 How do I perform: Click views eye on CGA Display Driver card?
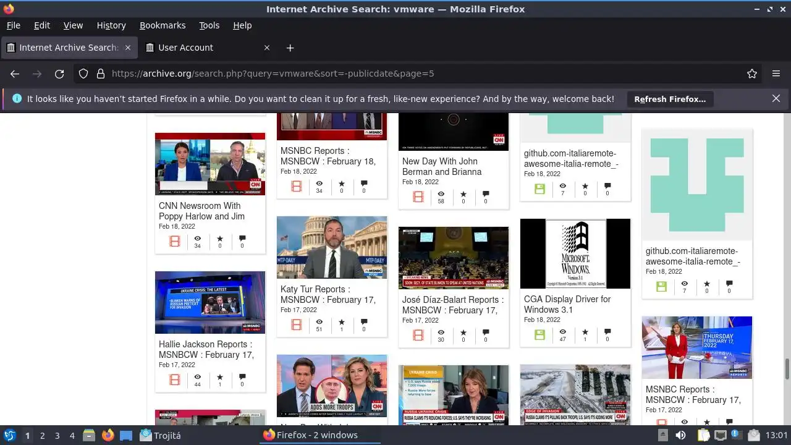click(563, 331)
